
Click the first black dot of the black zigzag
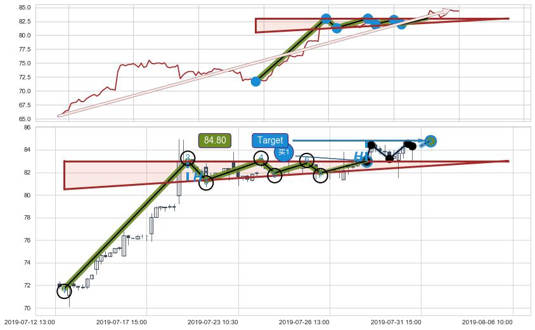click(371, 145)
